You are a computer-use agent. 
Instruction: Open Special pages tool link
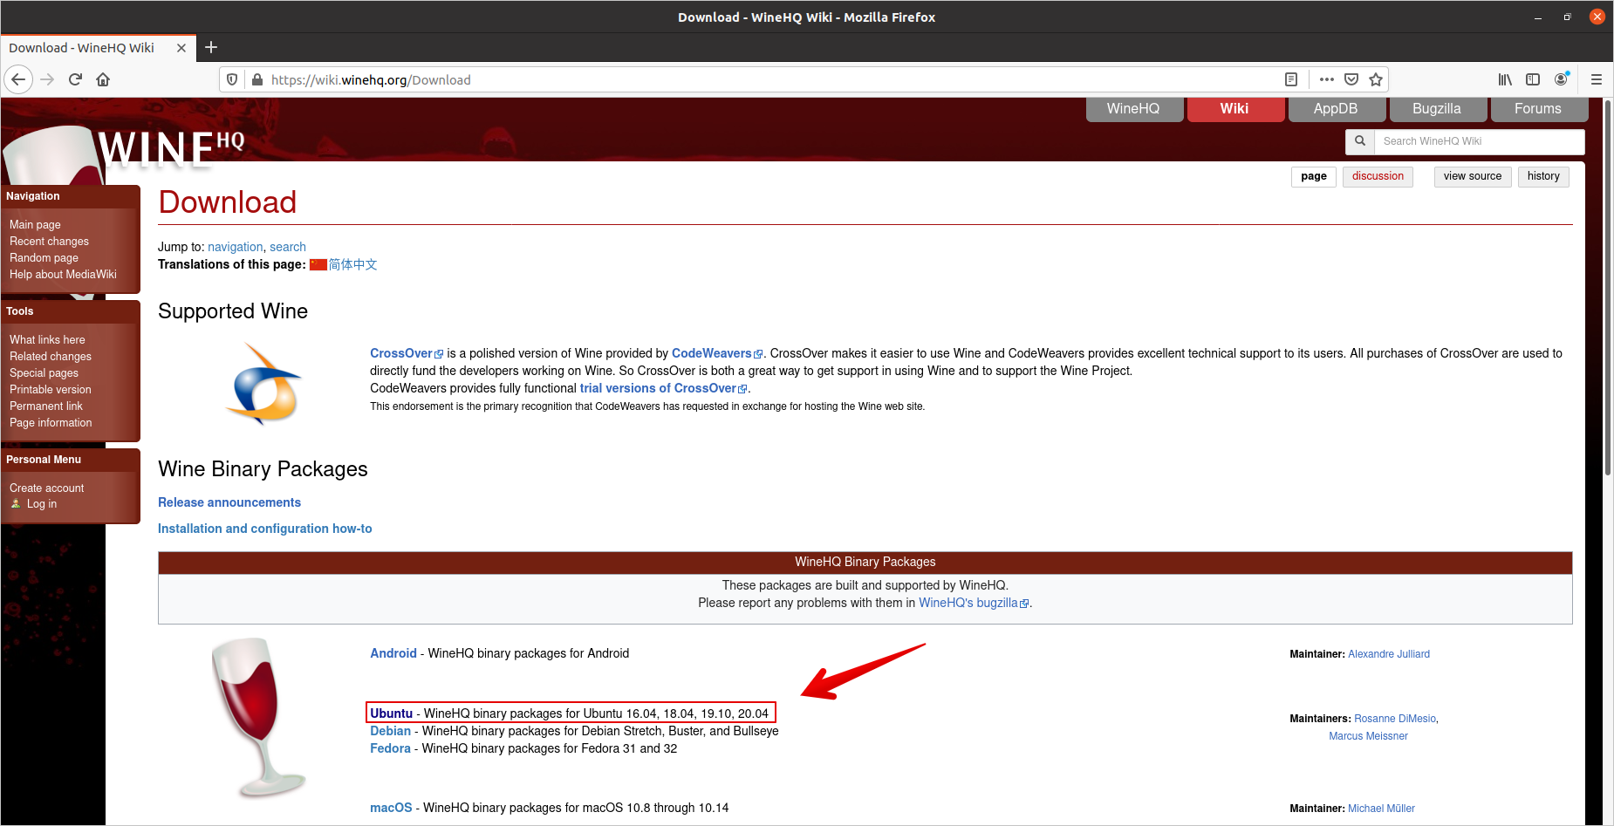click(44, 373)
